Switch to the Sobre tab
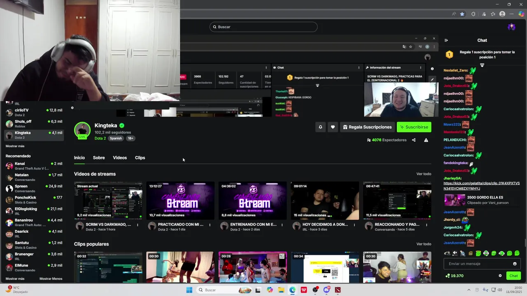The width and height of the screenshot is (527, 296). tap(99, 158)
